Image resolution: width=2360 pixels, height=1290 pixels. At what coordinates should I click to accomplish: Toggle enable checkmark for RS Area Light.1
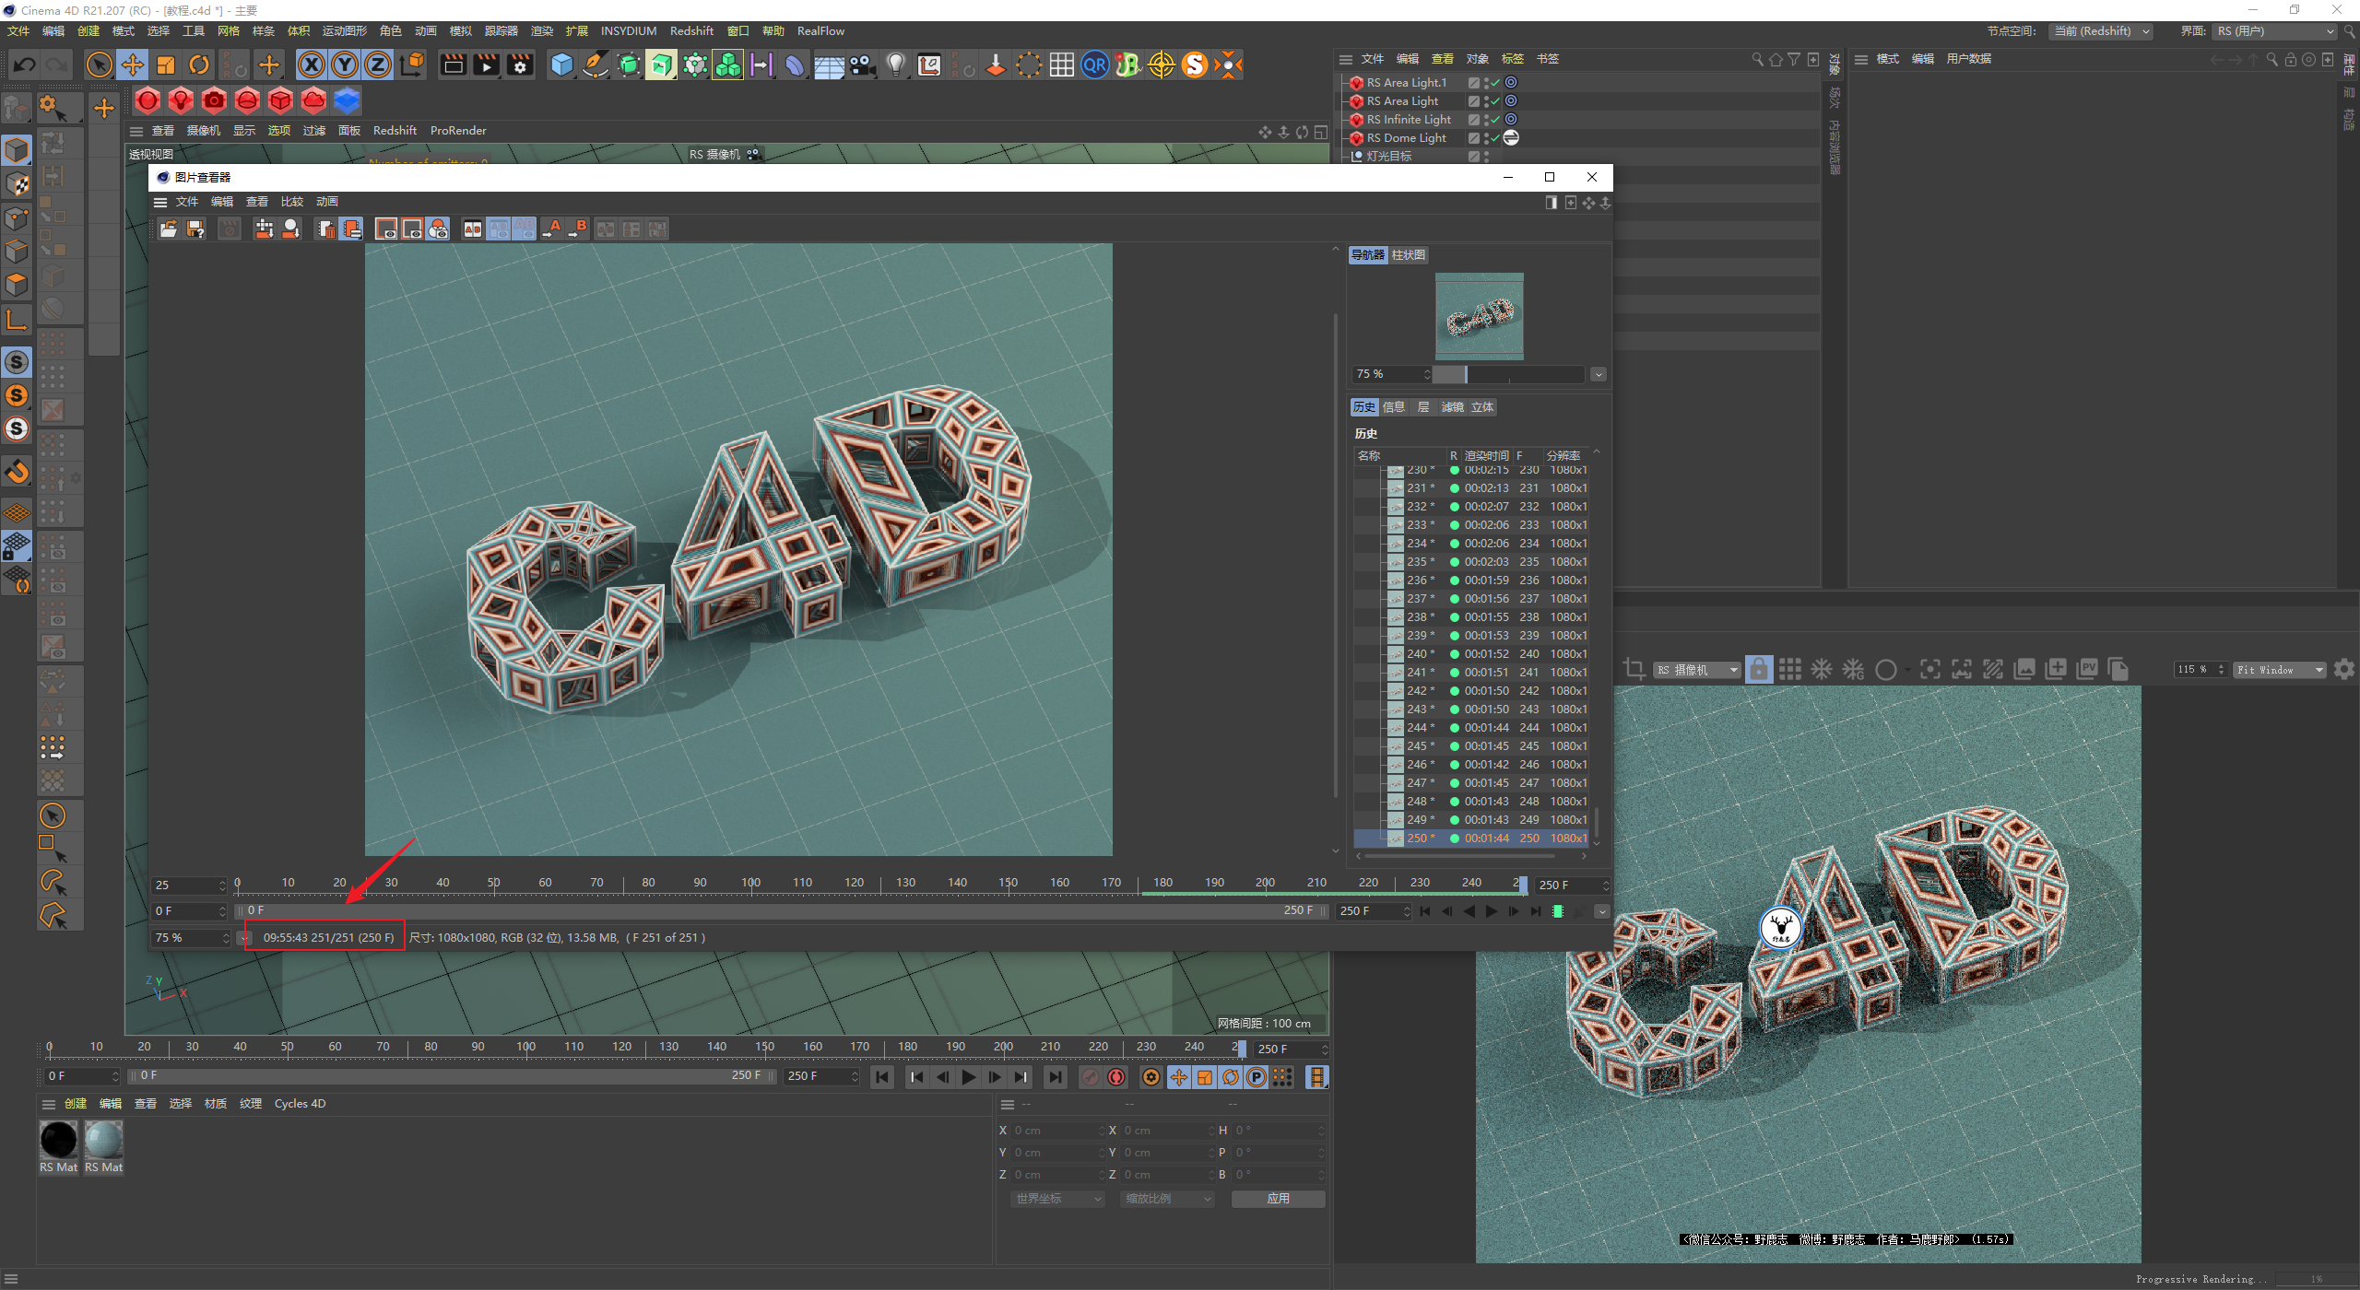click(x=1495, y=83)
